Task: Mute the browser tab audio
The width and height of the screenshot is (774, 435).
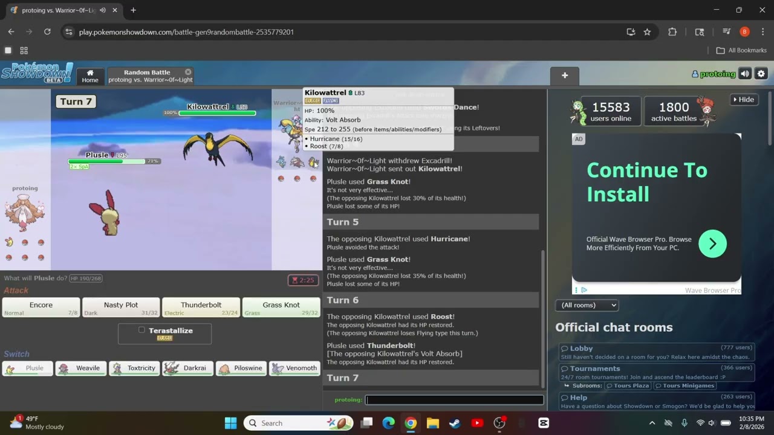Action: [x=102, y=10]
